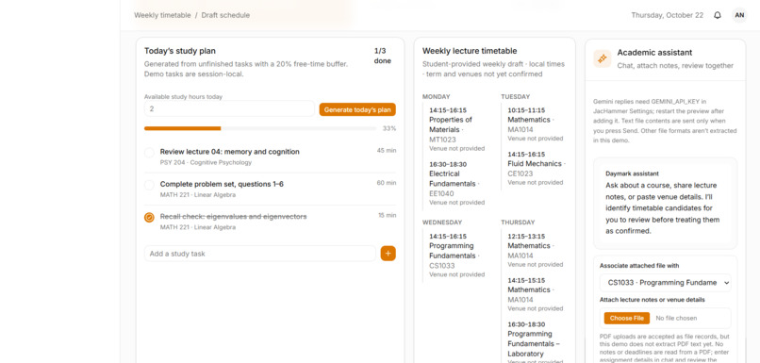This screenshot has width=760, height=363.
Task: Click the 45 min duration label
Action: pyautogui.click(x=387, y=150)
